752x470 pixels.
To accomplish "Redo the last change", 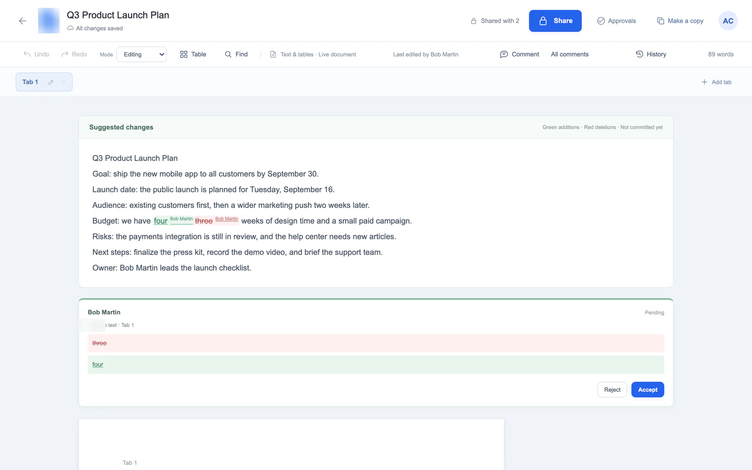I will (x=74, y=54).
